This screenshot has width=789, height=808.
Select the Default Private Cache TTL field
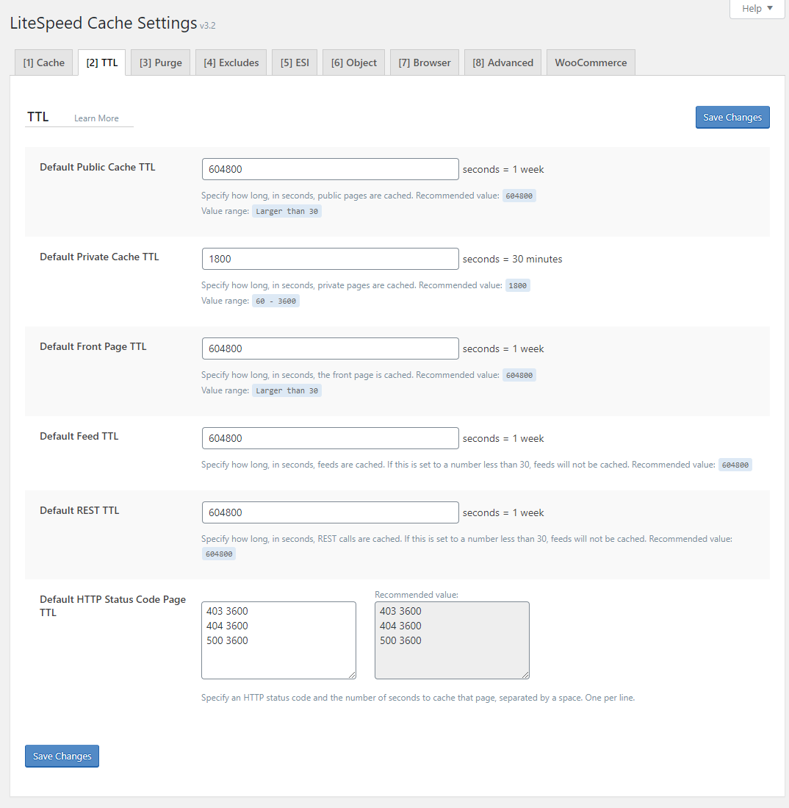coord(330,259)
